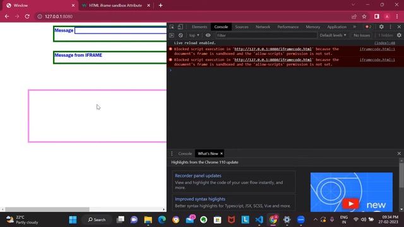
Task: Switch to the Performance tab
Action: click(288, 26)
